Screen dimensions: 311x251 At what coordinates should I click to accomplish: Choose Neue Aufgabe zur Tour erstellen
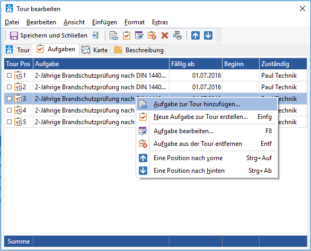tap(207, 117)
